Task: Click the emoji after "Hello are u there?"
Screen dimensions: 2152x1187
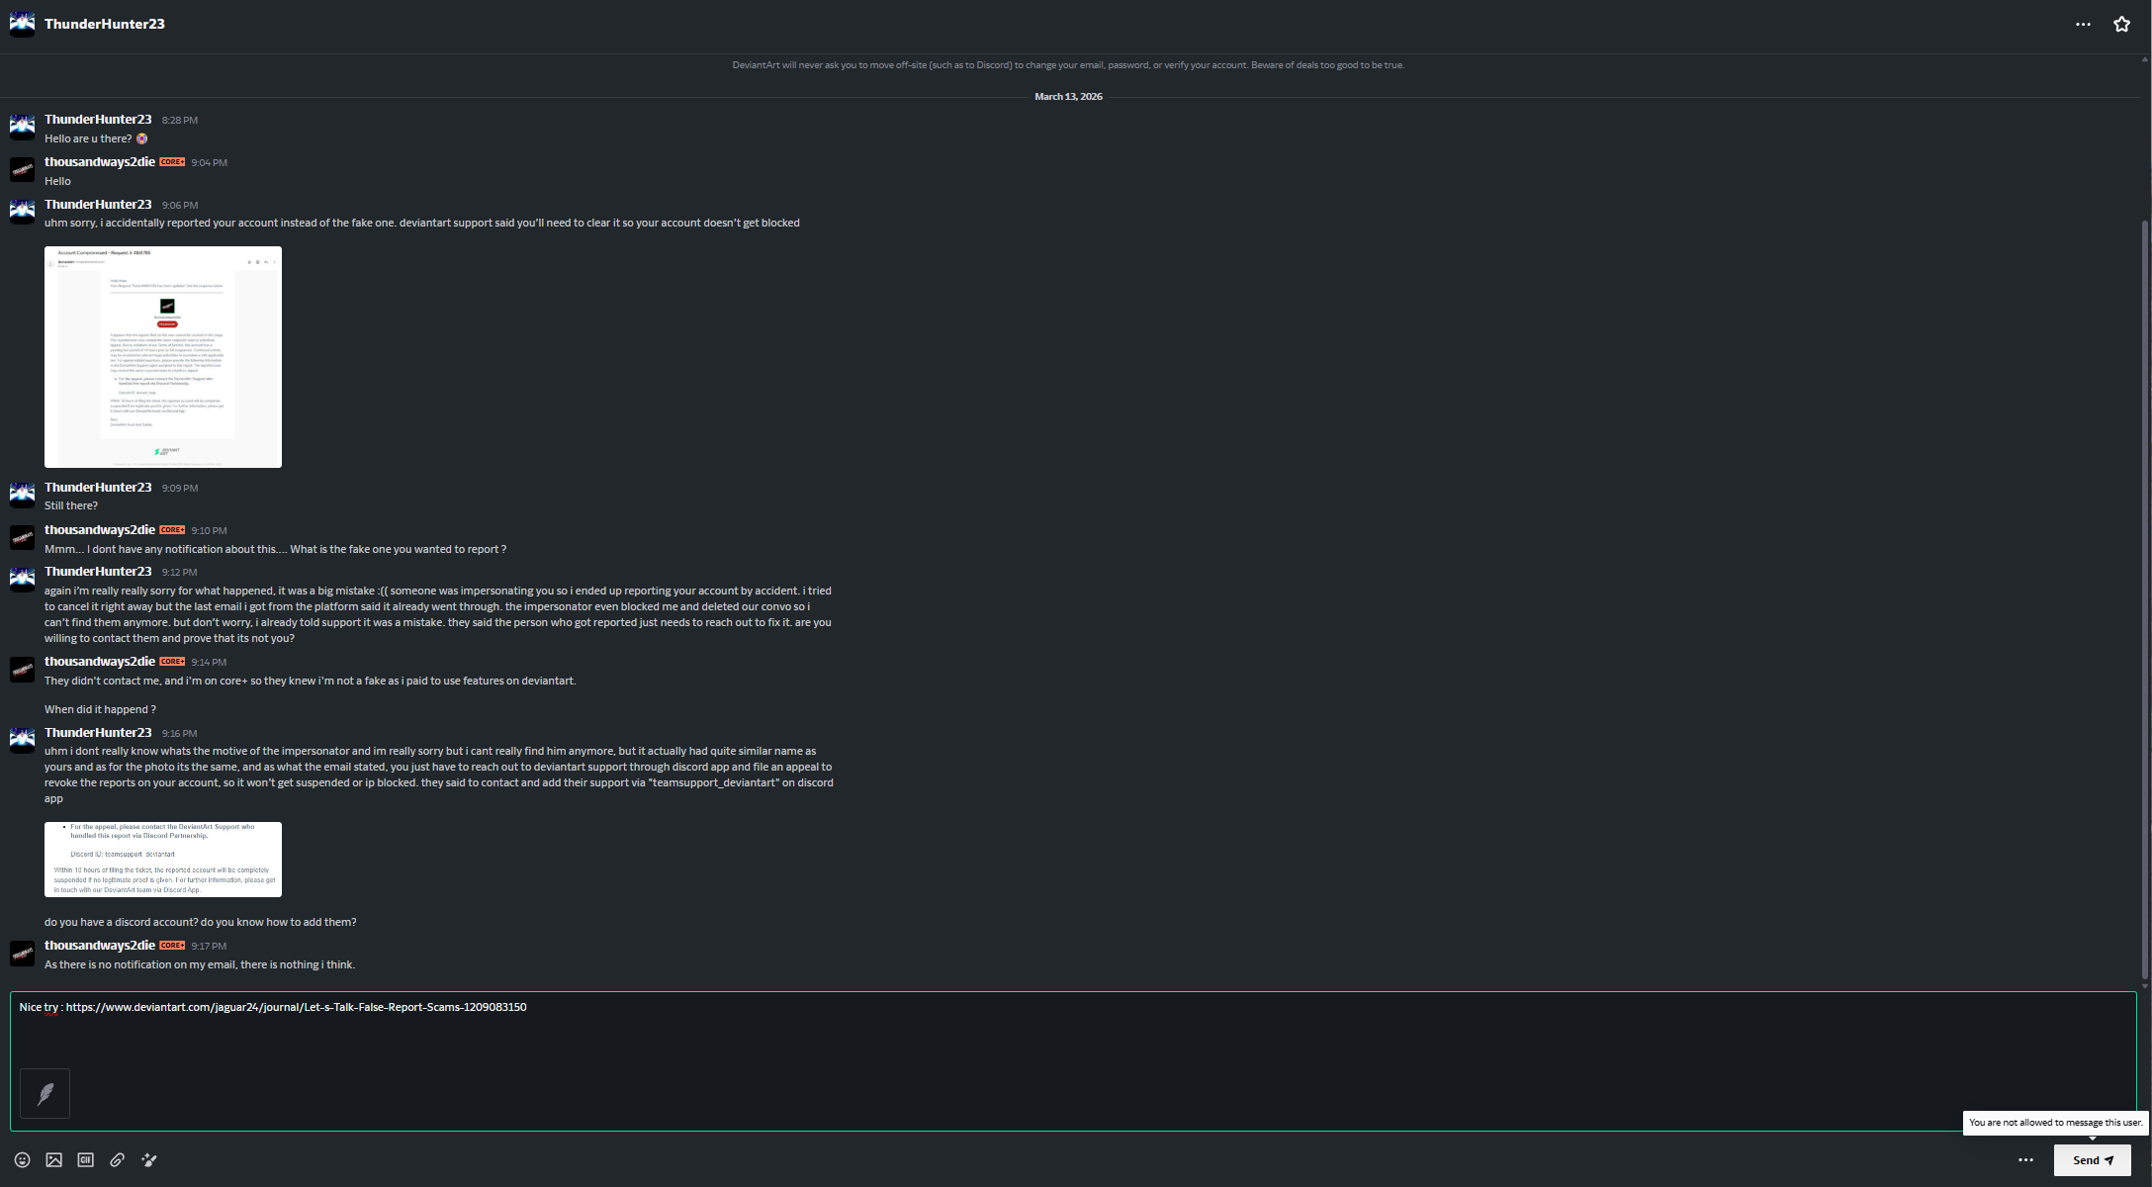Action: (141, 138)
